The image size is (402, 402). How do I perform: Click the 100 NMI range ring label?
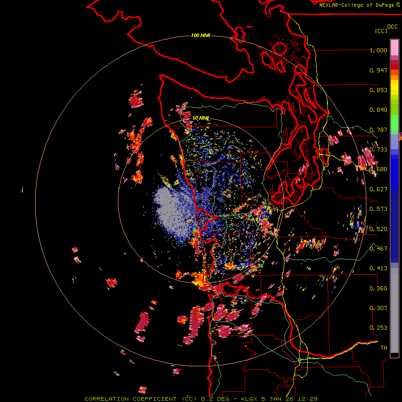[x=201, y=35]
